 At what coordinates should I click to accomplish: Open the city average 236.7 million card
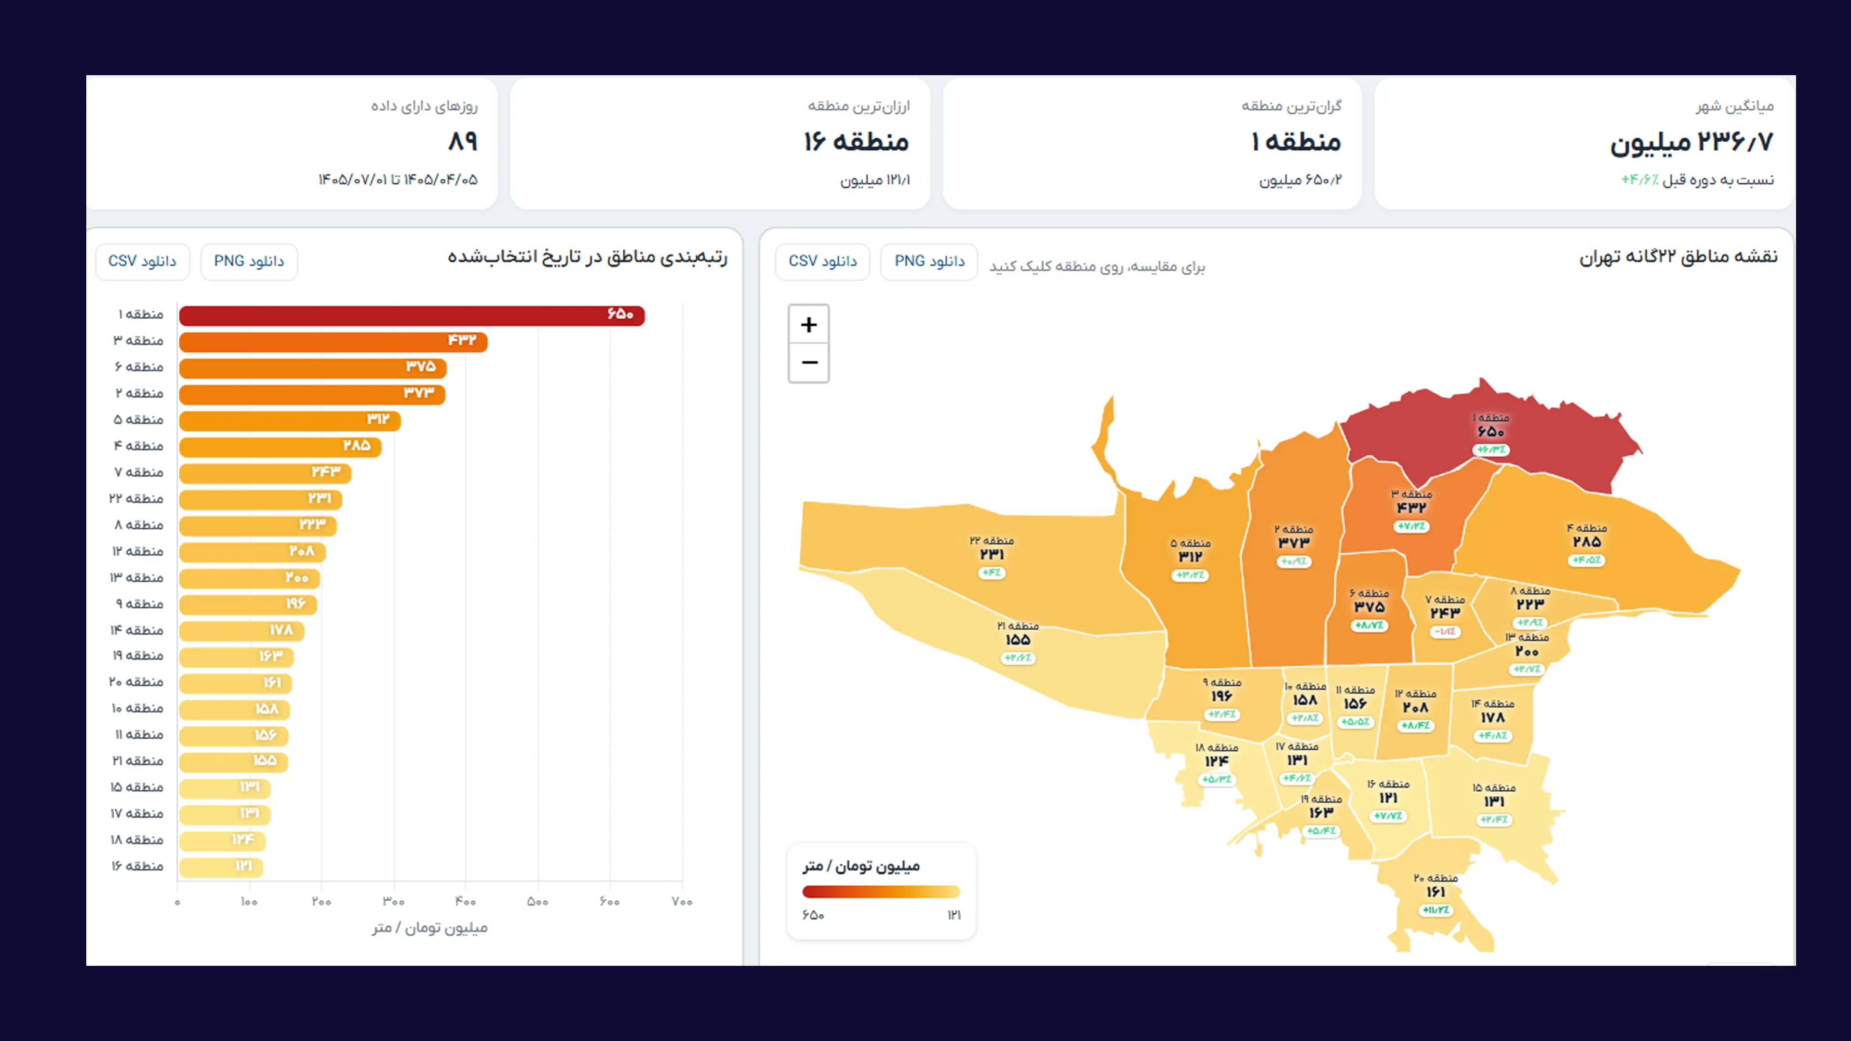(1583, 143)
